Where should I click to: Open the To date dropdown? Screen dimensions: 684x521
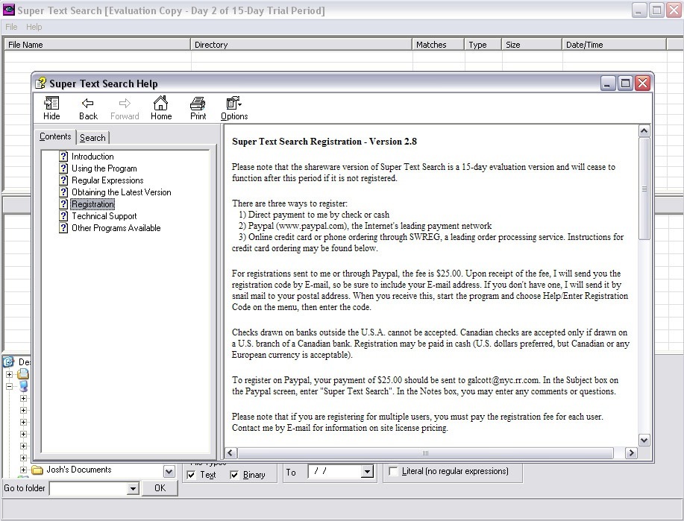click(x=367, y=471)
